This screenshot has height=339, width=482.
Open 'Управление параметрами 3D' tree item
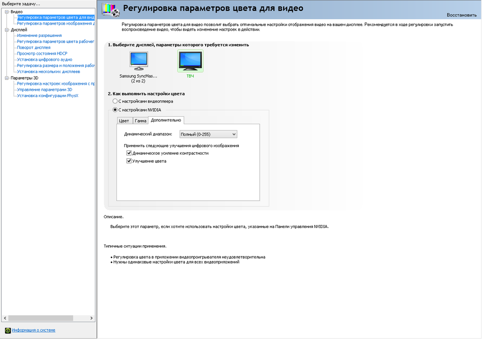(x=45, y=90)
